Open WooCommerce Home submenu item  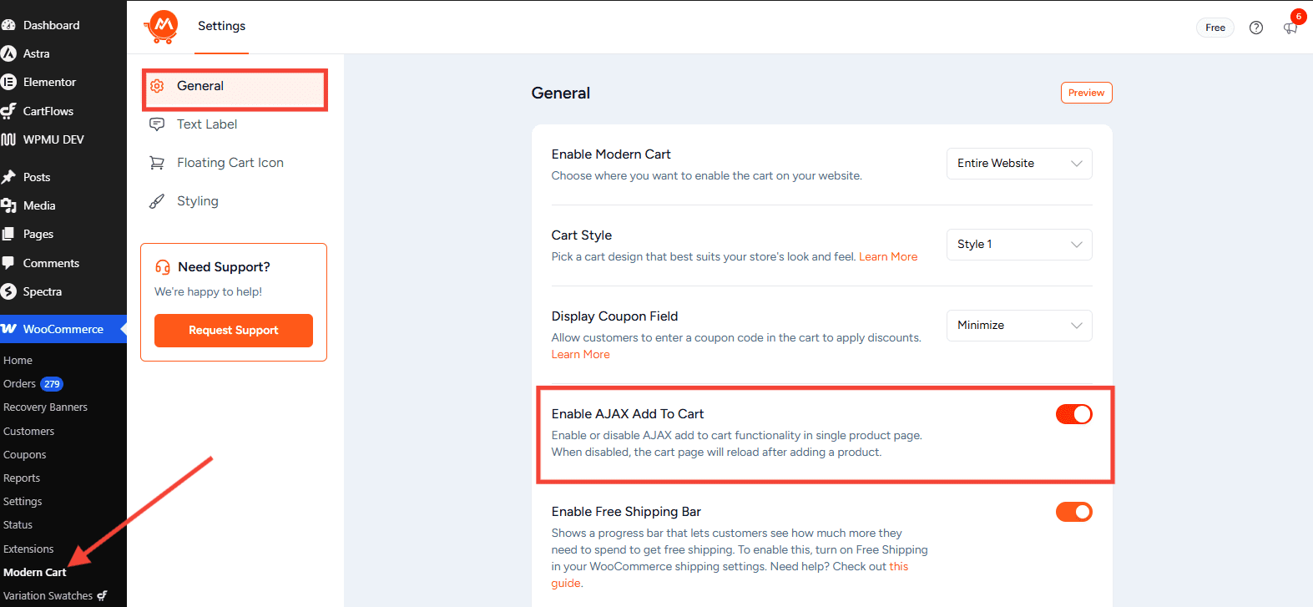18,361
